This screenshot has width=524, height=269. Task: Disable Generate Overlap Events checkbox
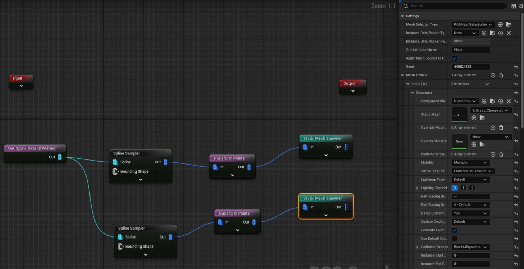454,230
